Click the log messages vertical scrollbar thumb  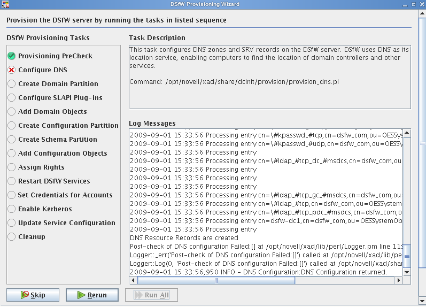point(407,256)
